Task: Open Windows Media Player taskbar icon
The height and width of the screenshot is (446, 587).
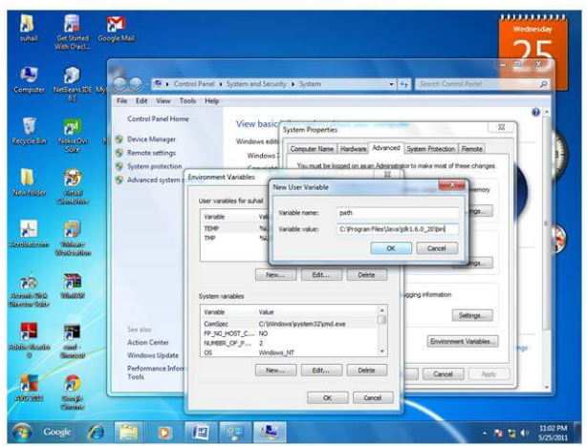Action: [163, 433]
